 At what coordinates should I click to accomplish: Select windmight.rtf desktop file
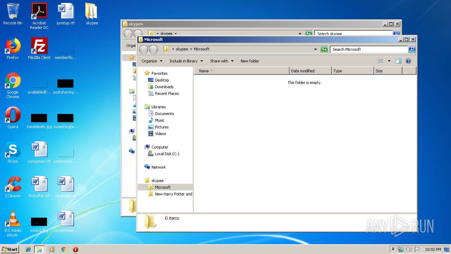coord(66,187)
